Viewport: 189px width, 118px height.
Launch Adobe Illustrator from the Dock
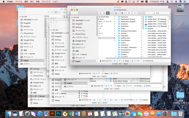click(53, 114)
